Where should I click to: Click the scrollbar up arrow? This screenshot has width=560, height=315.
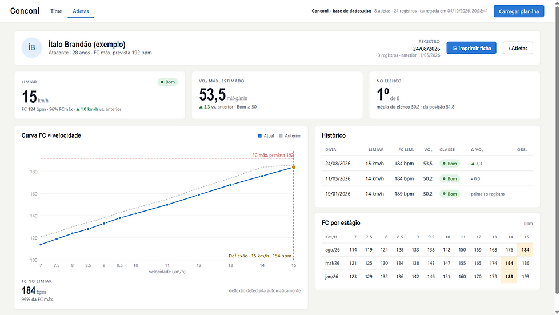click(557, 2)
